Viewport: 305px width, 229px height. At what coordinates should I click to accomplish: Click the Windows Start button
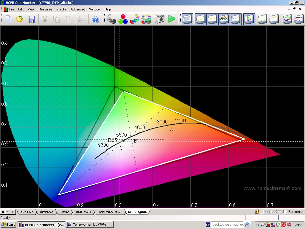(8, 225)
